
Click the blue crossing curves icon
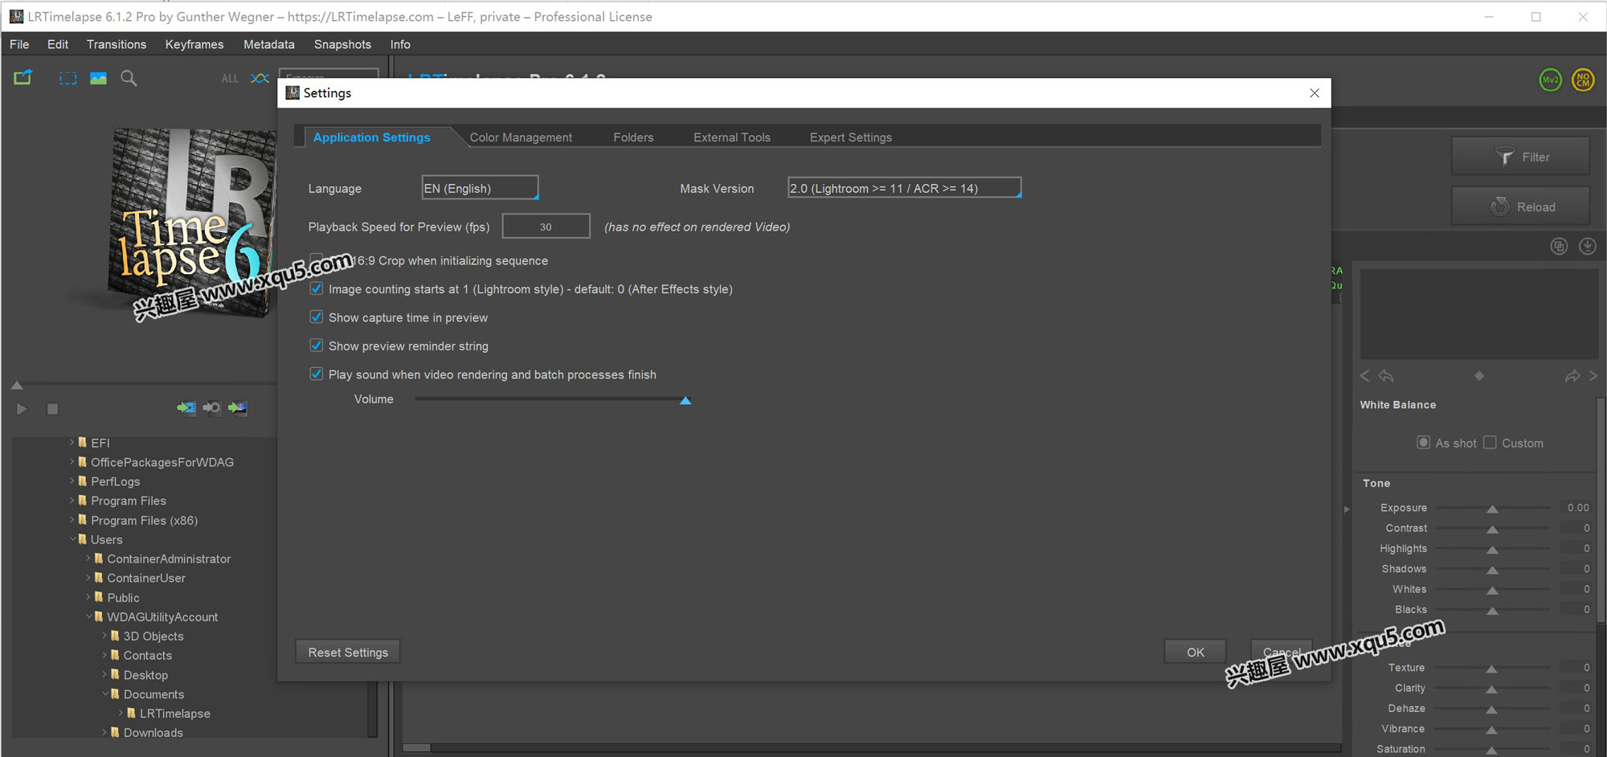click(260, 78)
